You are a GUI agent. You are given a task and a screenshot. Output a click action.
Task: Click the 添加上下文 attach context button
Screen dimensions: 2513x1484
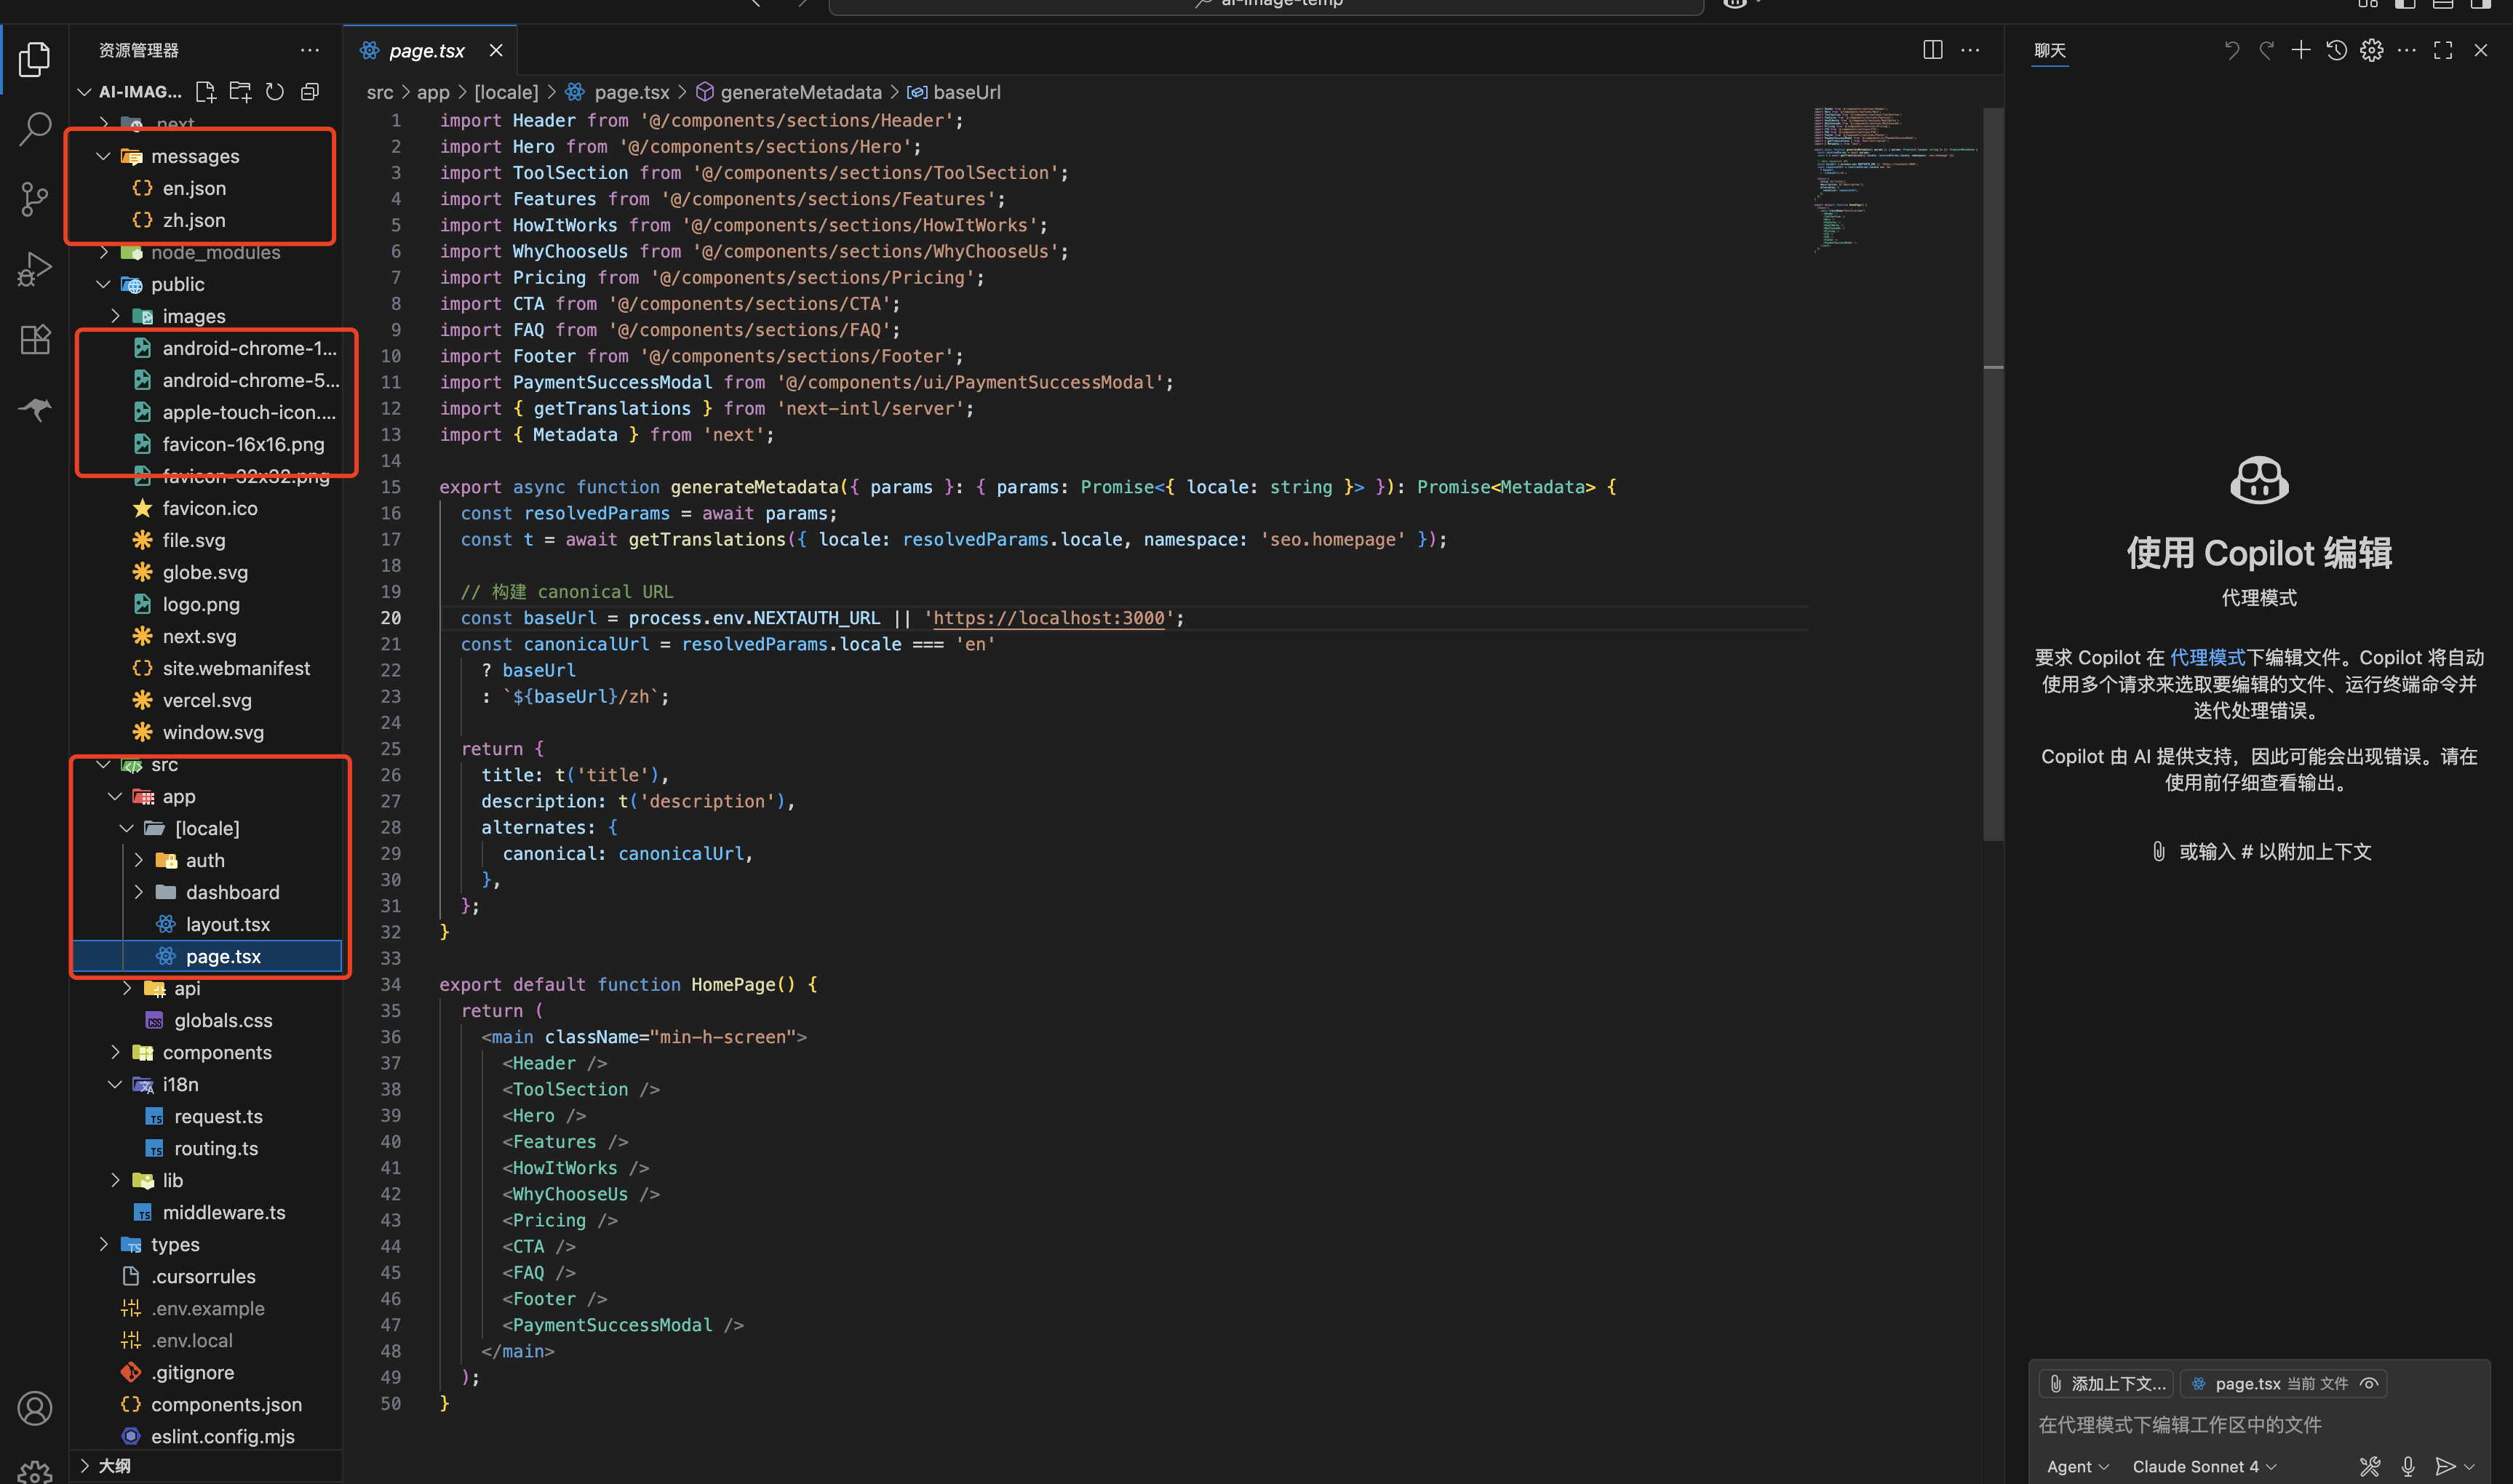click(2106, 1384)
